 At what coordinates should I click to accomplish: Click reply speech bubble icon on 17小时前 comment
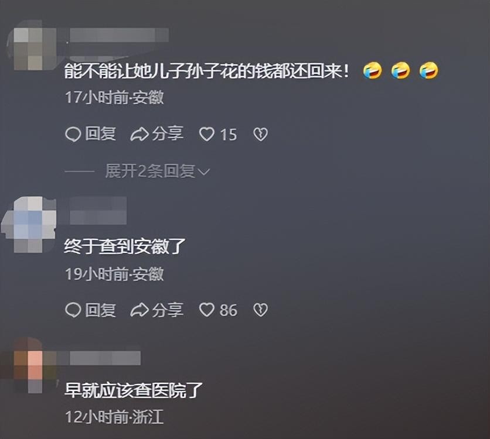(x=73, y=135)
